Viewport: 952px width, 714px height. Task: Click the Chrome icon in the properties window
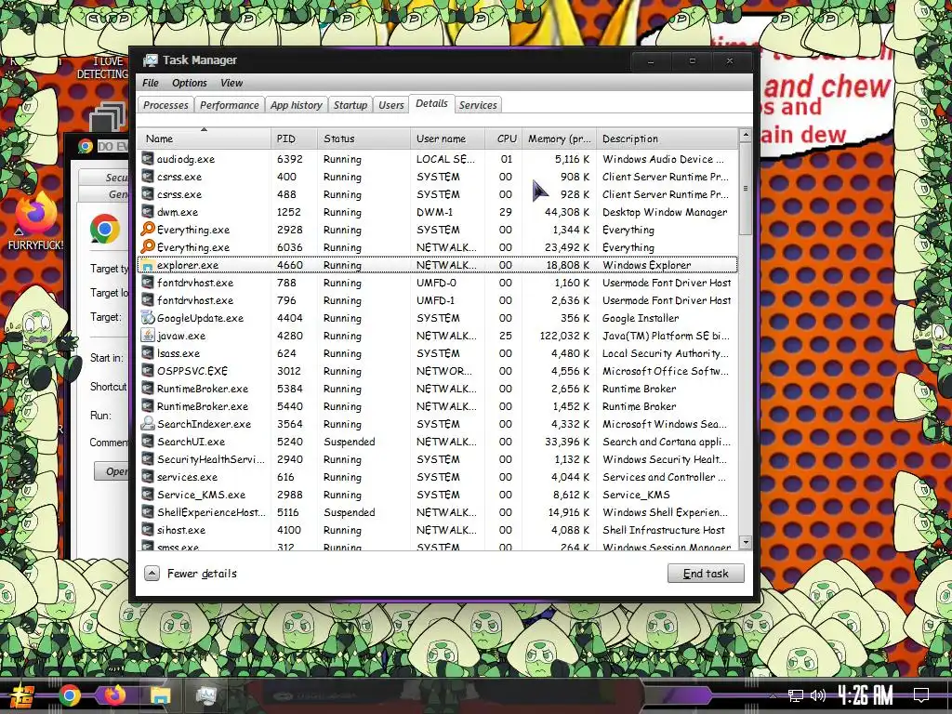(105, 229)
